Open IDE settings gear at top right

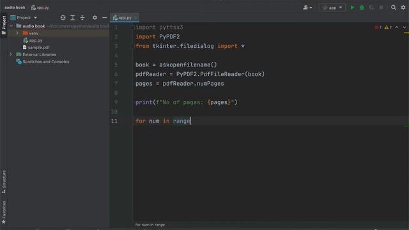(403, 8)
